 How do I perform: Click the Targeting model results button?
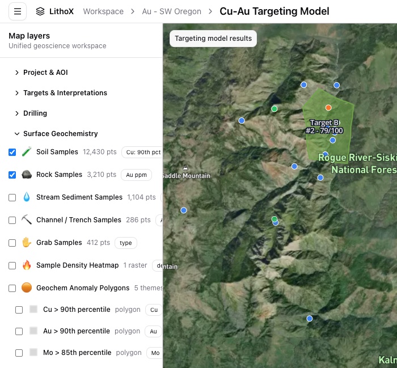coord(213,39)
